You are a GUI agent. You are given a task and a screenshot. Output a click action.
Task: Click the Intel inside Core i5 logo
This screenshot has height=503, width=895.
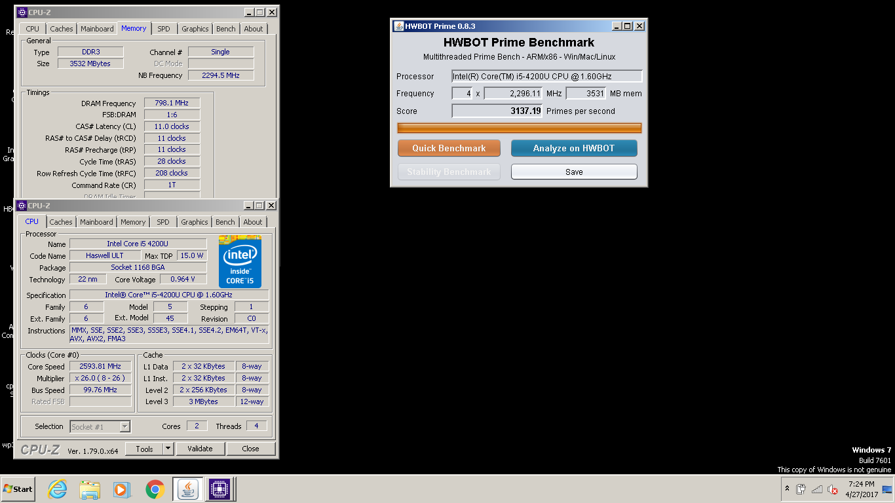(240, 261)
